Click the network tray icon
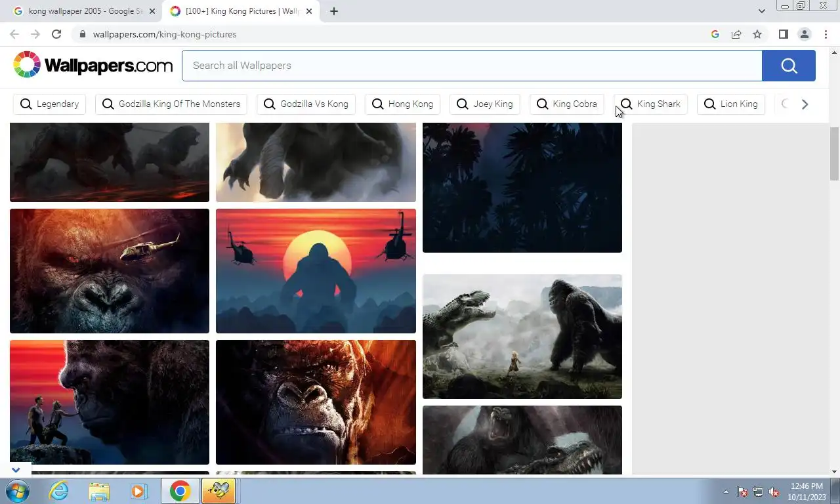The width and height of the screenshot is (840, 504). click(758, 492)
